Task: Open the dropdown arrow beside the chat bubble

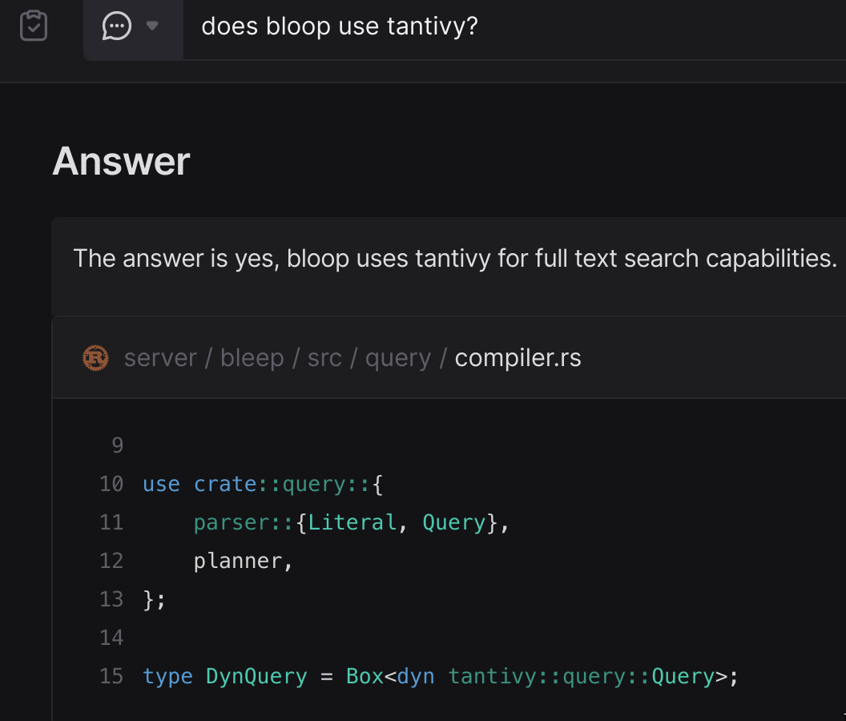Action: point(152,26)
